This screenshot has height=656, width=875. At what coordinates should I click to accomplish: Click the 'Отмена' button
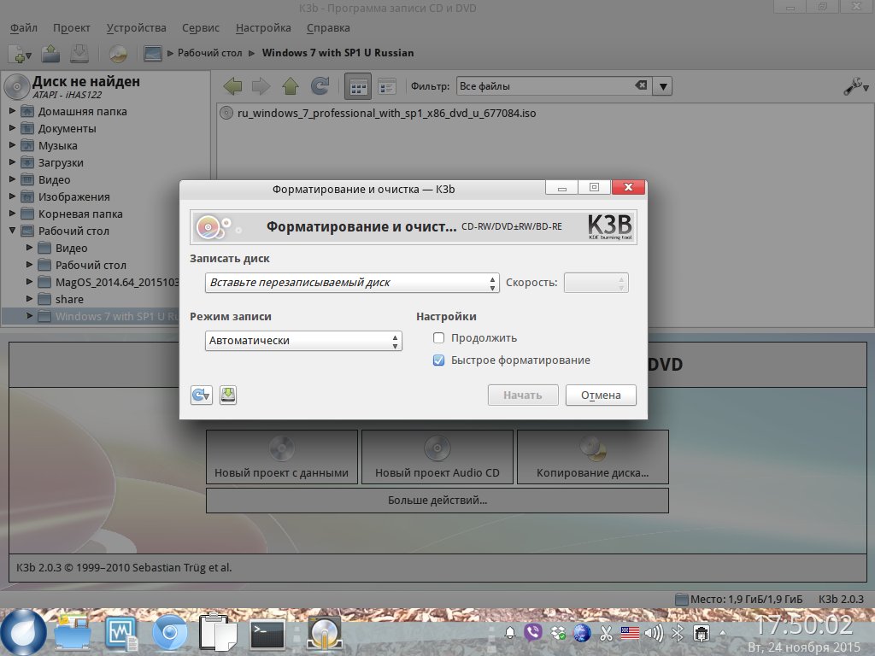coord(601,395)
